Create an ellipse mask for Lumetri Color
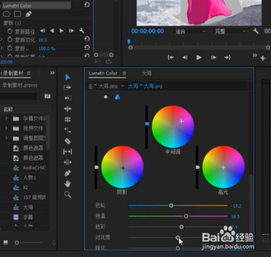The height and width of the screenshot is (257, 271). [x=6, y=14]
